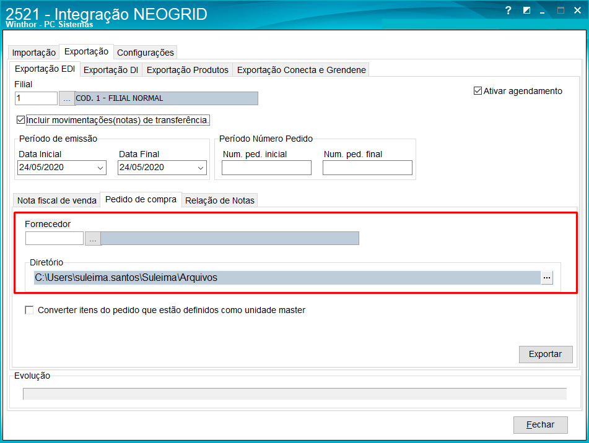Select the Exportação tab

tap(86, 51)
